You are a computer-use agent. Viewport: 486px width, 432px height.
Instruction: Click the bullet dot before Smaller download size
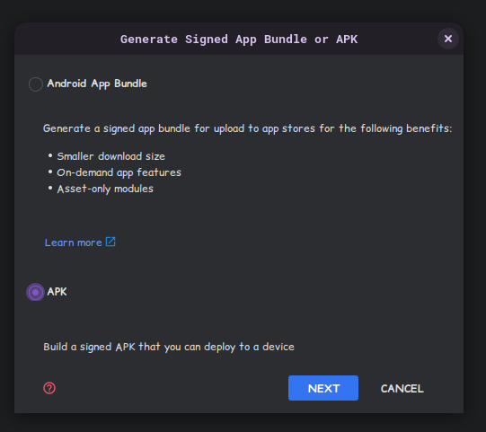[50, 155]
